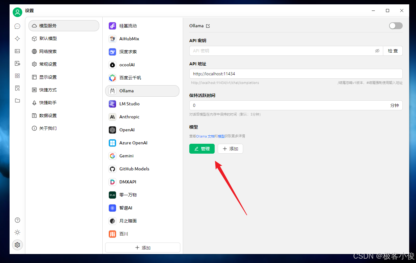Click the green 管理 models button
416x263 pixels.
pos(202,149)
